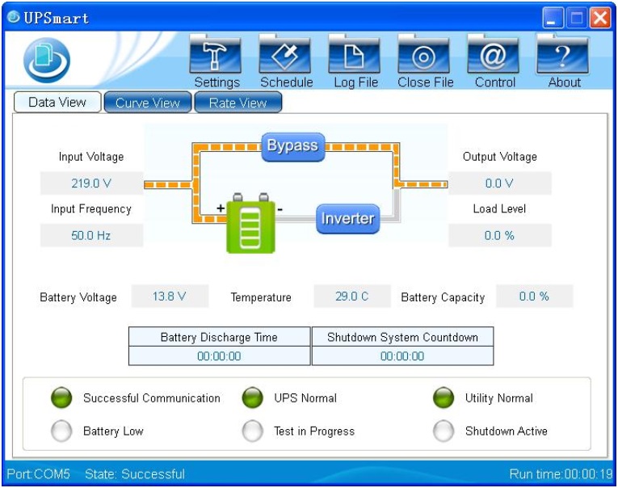This screenshot has width=618, height=488.
Task: Open the Log File icon
Action: (x=354, y=54)
